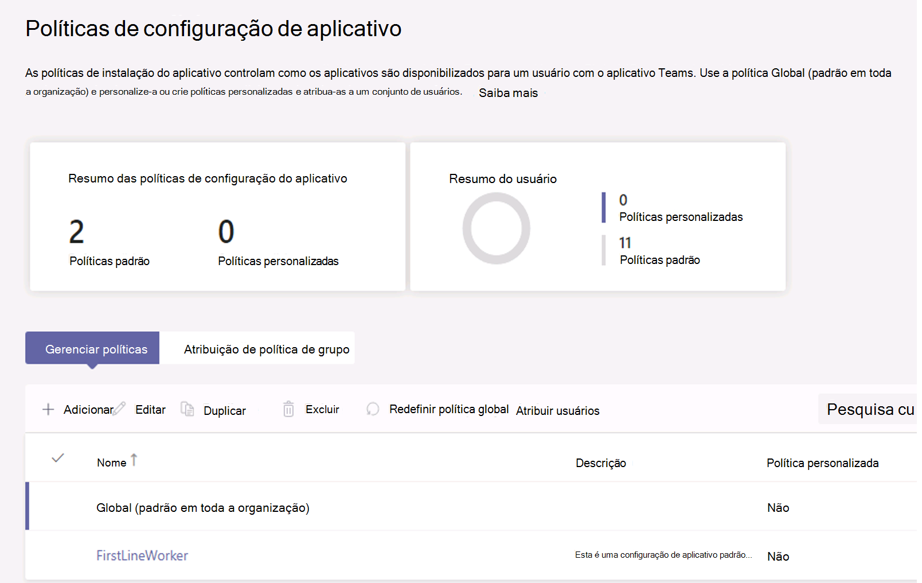This screenshot has height=583, width=922.
Task: Click the plus icon beside Adicionar
Action: [48, 410]
